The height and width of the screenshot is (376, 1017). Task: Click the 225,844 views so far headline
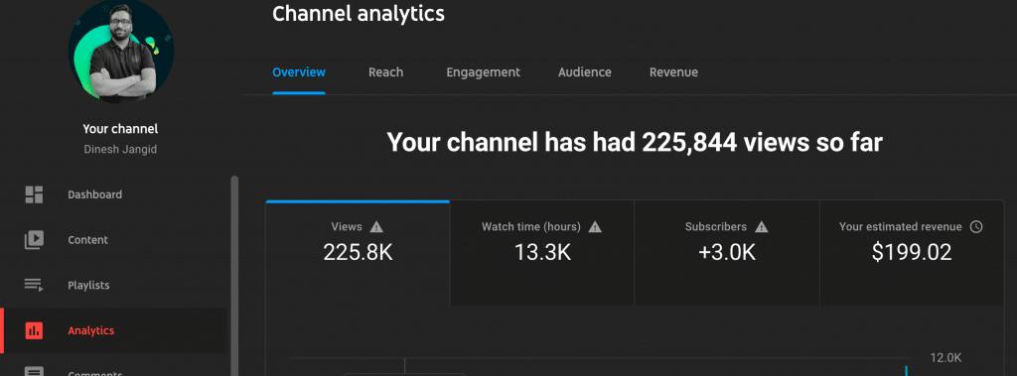(x=635, y=142)
